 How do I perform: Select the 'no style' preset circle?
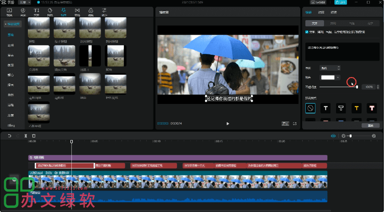point(310,108)
